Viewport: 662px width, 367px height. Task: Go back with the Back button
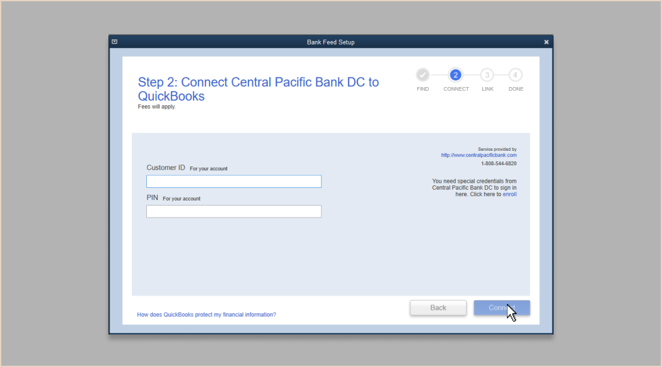click(438, 308)
